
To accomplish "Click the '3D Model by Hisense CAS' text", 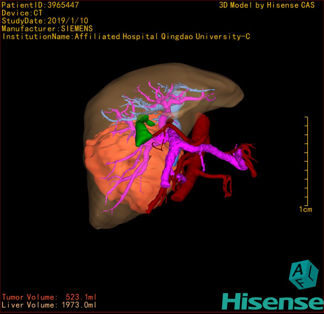I will click(x=267, y=5).
